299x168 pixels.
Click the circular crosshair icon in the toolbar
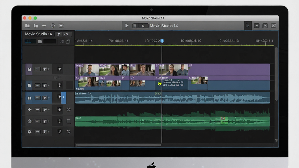click(x=53, y=26)
